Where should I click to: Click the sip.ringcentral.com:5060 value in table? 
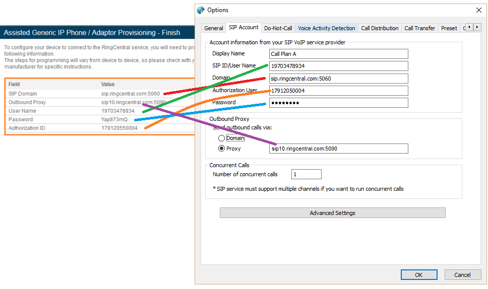[131, 94]
